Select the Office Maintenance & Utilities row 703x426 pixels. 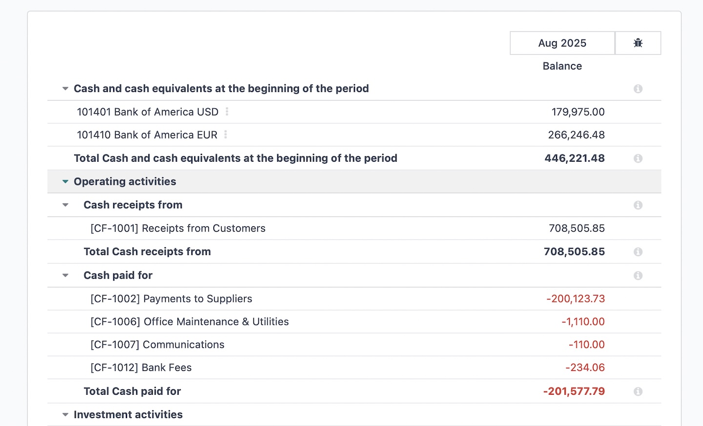point(189,321)
